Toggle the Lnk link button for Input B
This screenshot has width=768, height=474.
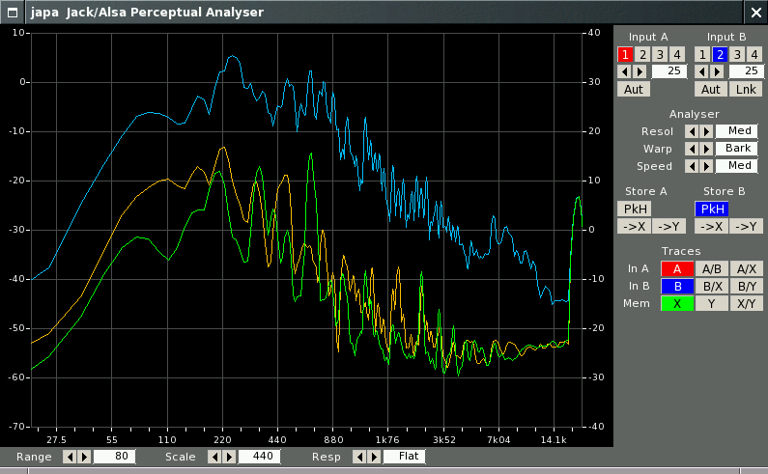click(745, 89)
